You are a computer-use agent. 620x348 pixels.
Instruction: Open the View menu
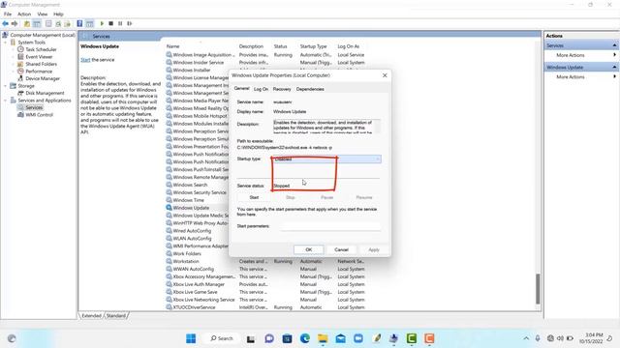[43, 14]
